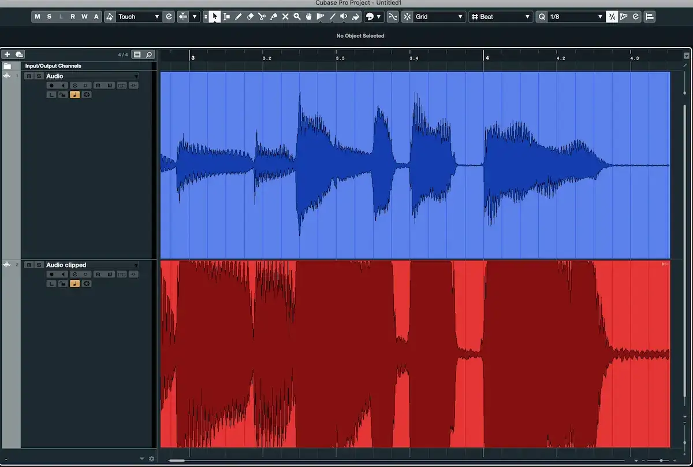Adjust the horizontal zoom slider
This screenshot has height=467, width=693.
pyautogui.click(x=661, y=460)
